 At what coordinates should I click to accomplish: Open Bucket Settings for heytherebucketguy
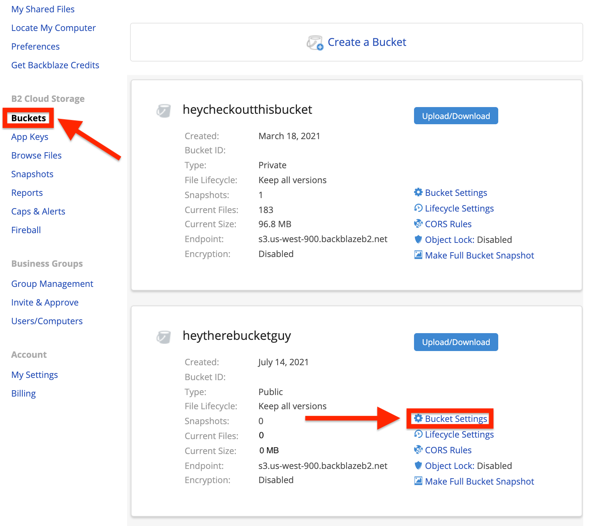(456, 419)
